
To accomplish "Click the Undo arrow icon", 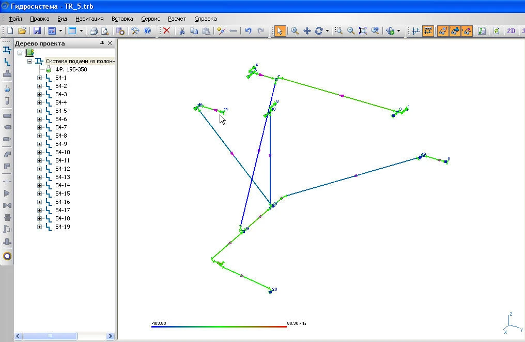I will click(248, 31).
